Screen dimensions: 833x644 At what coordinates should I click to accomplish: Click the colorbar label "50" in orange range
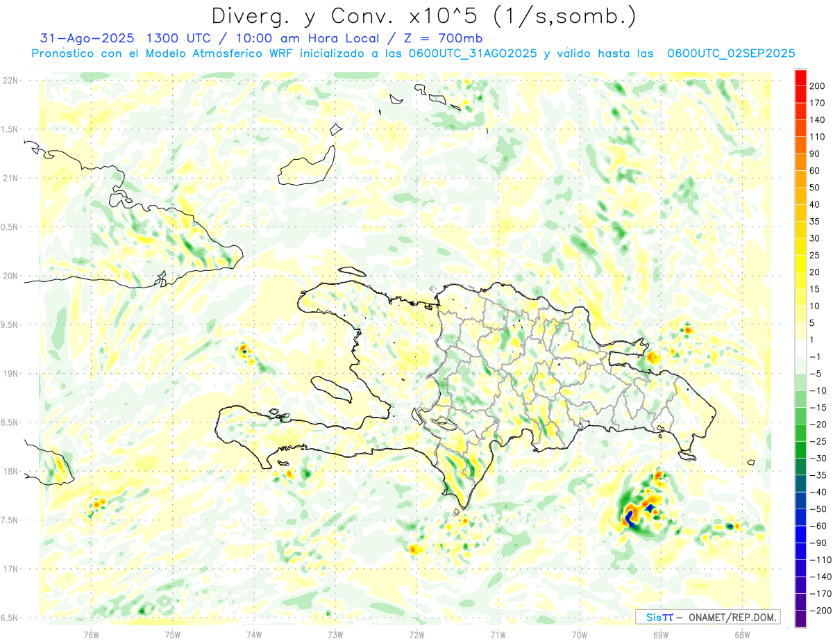tap(815, 188)
